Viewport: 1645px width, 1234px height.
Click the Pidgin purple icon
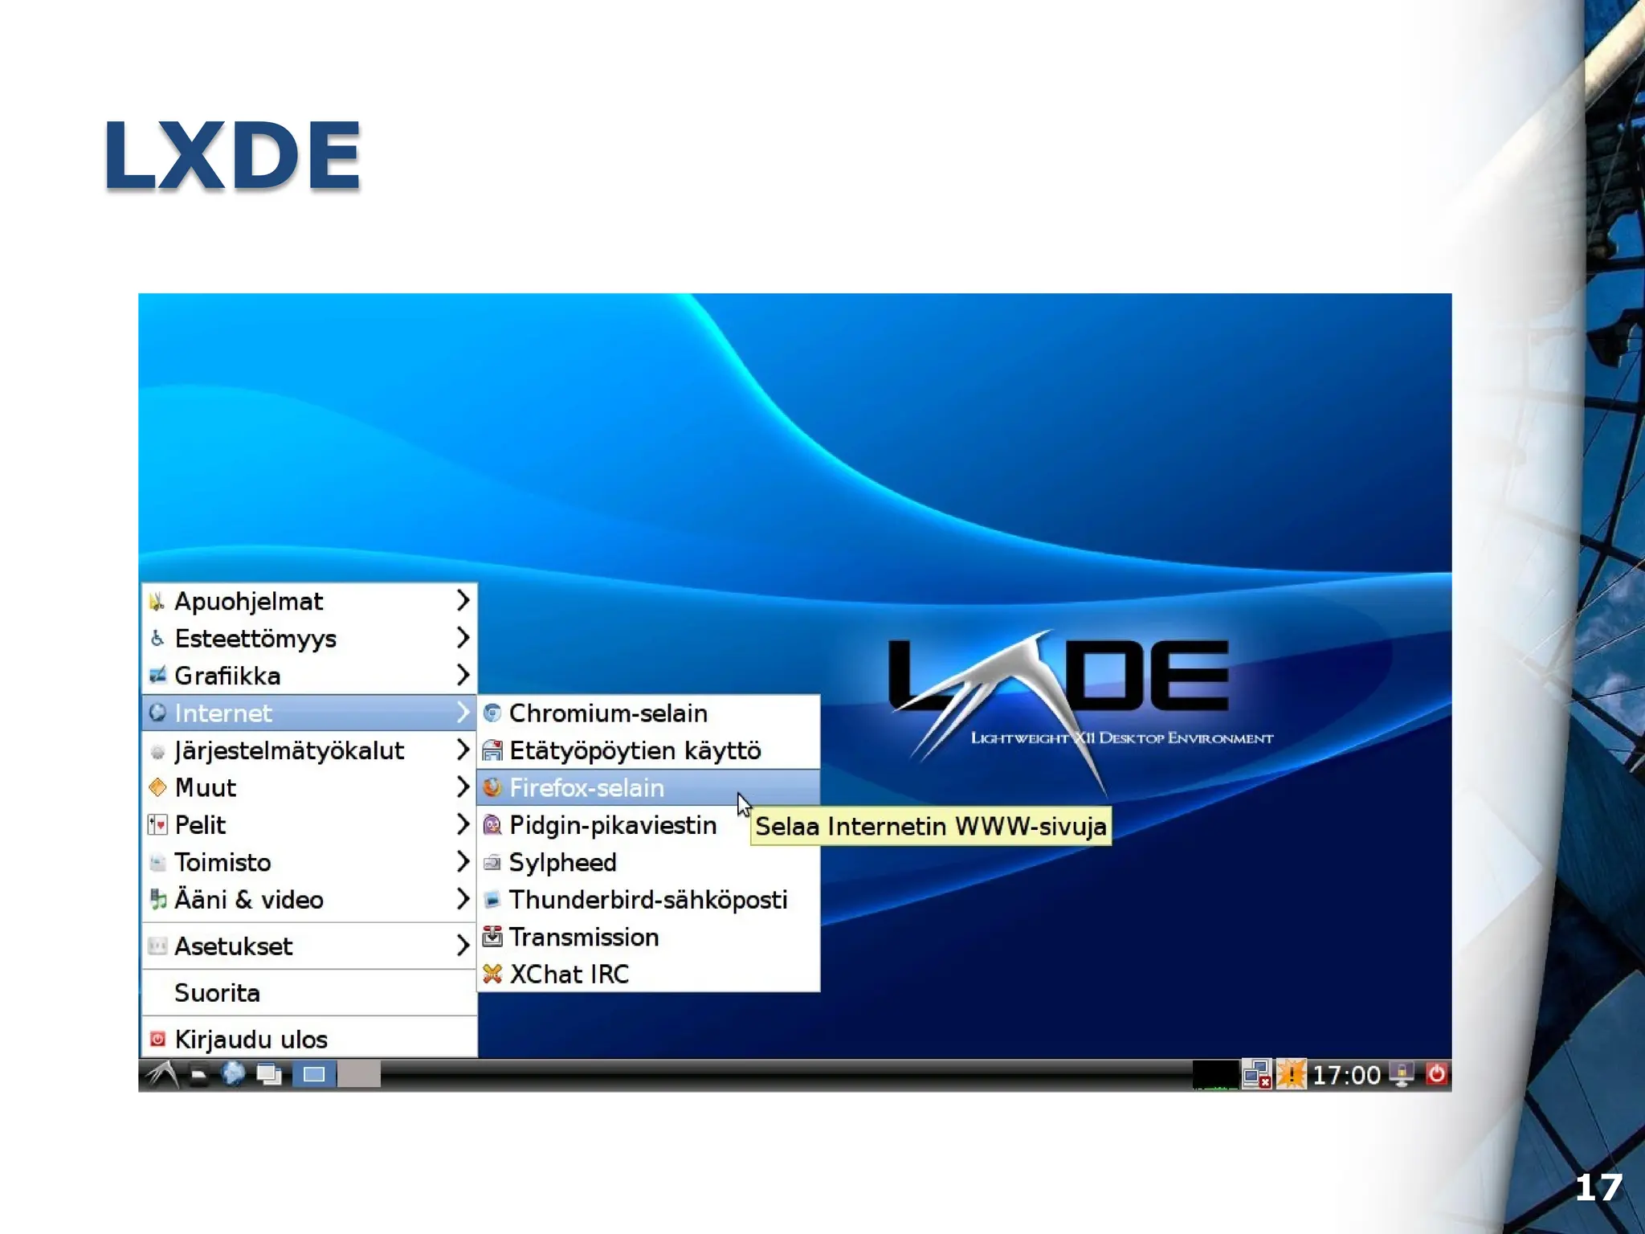click(492, 825)
